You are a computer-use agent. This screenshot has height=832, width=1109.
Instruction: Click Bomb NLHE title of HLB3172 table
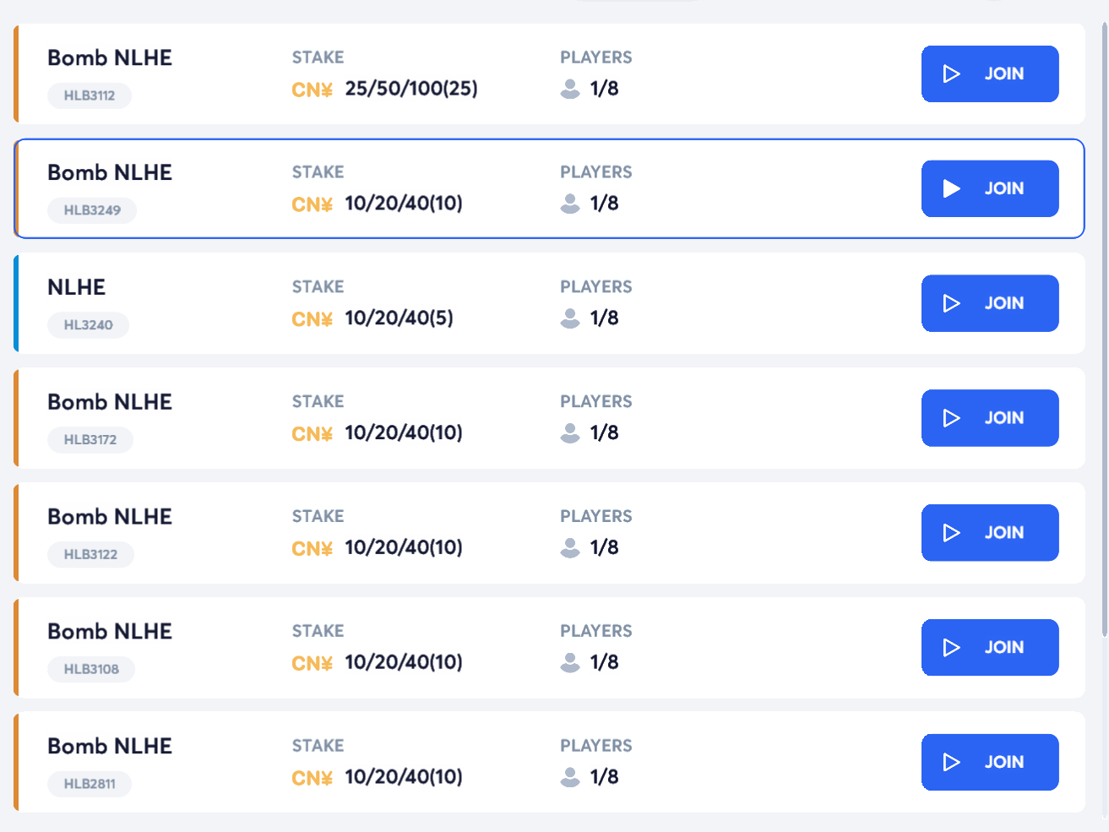click(110, 402)
